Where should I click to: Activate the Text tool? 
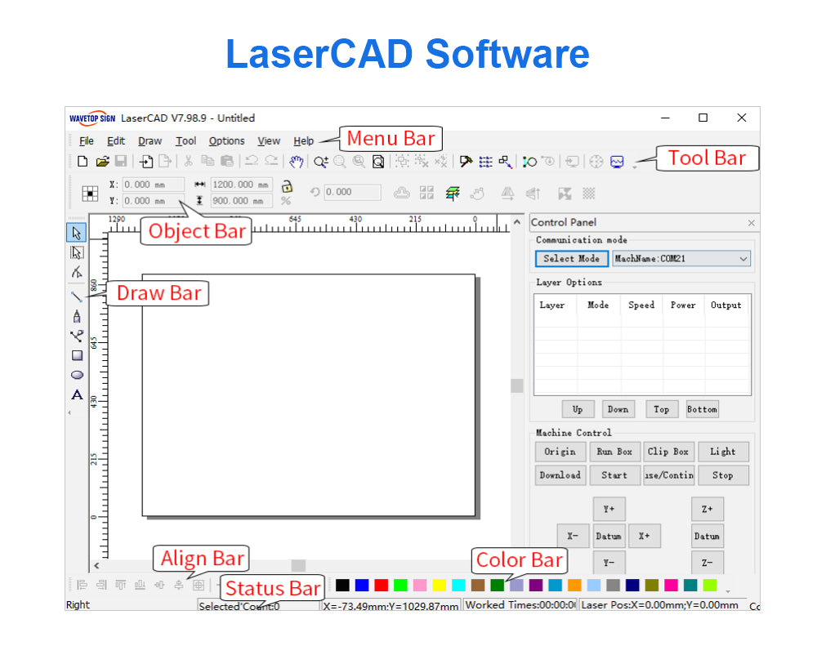coord(77,395)
